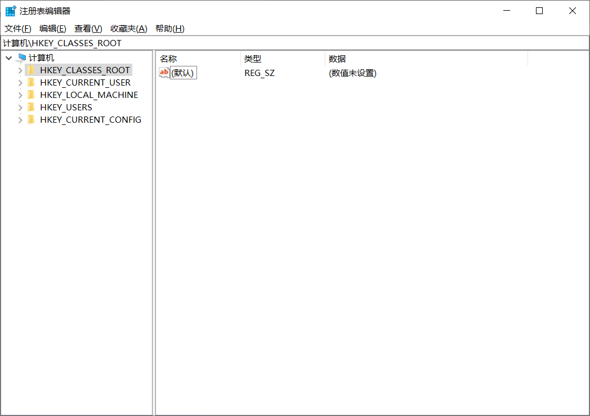This screenshot has height=416, width=590.
Task: Click the address bar path field
Action: tap(294, 43)
